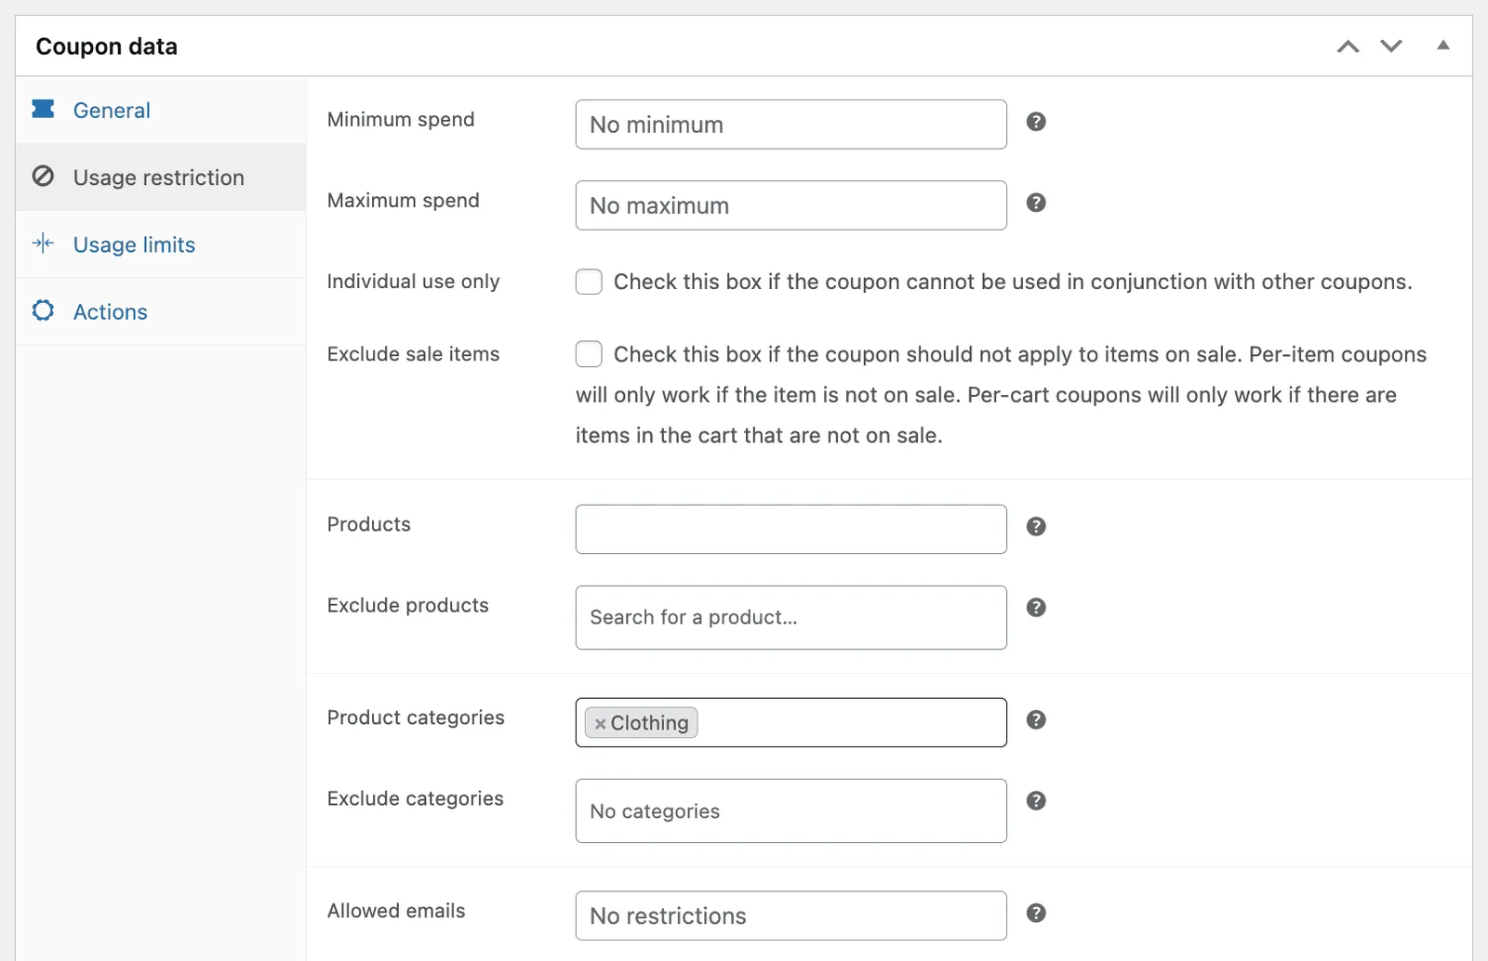Image resolution: width=1488 pixels, height=961 pixels.
Task: Remove the Clothing category tag
Action: 600,724
